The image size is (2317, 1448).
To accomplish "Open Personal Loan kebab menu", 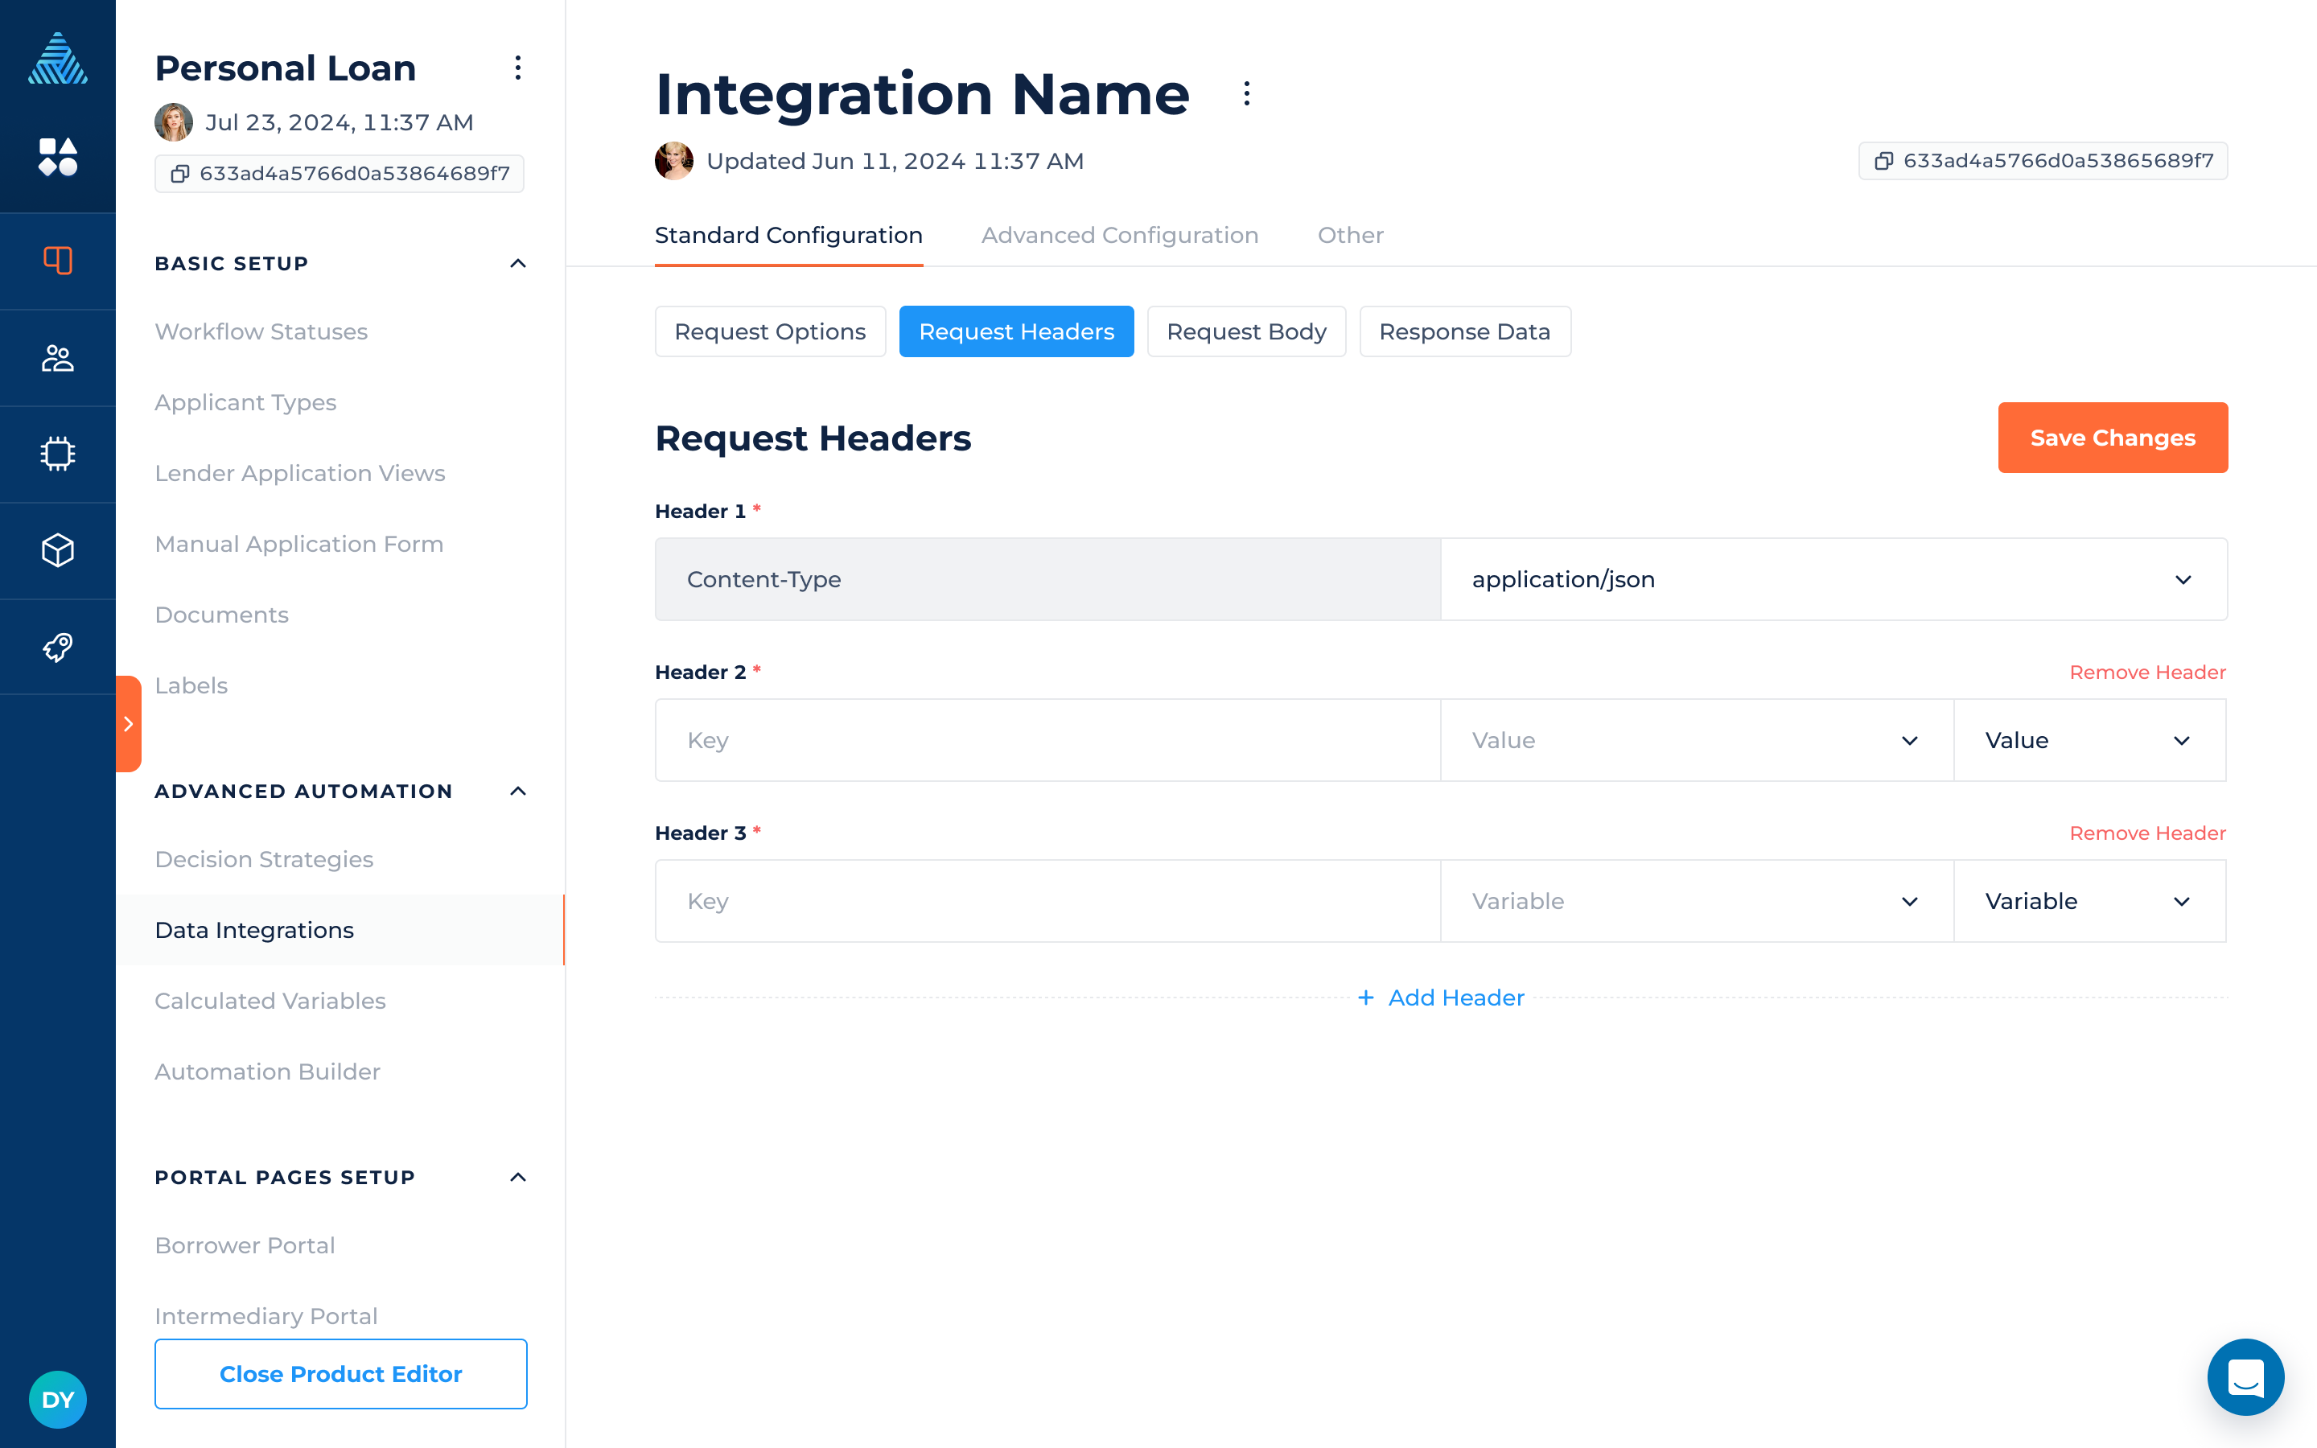I will (x=517, y=68).
